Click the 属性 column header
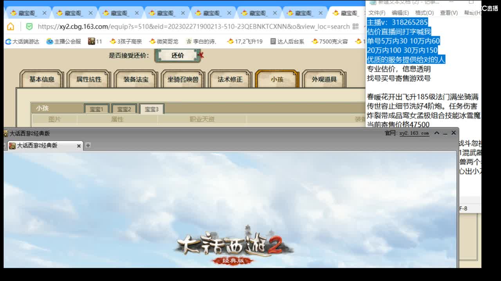Viewport: 501px width, 281px height. click(x=117, y=119)
